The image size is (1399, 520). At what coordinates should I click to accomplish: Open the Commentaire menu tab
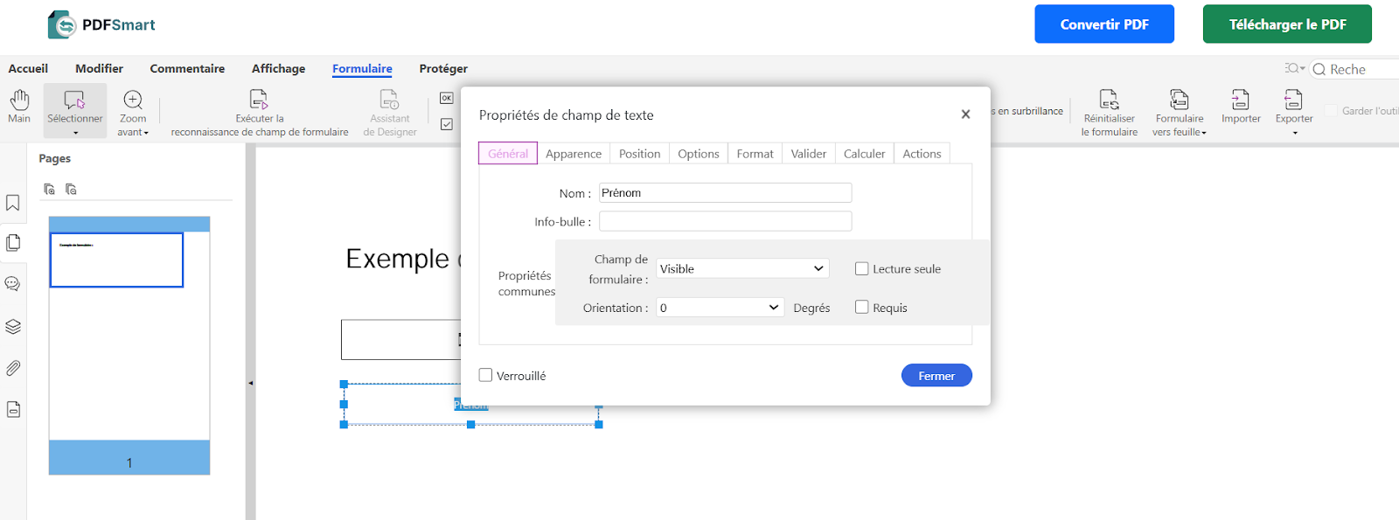point(187,68)
